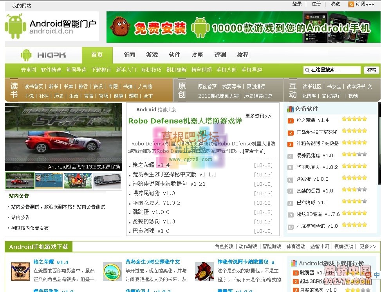This screenshot has width=381, height=292.
Task: Click into the 在这里搜索 search field
Action: 335,70
